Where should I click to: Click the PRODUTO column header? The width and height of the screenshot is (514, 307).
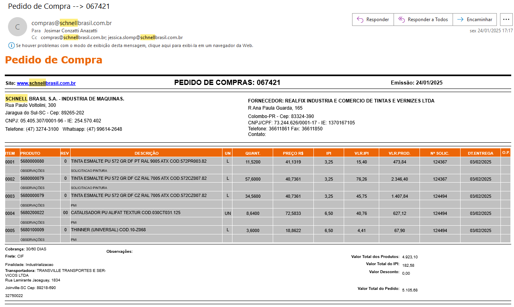[x=30, y=153]
